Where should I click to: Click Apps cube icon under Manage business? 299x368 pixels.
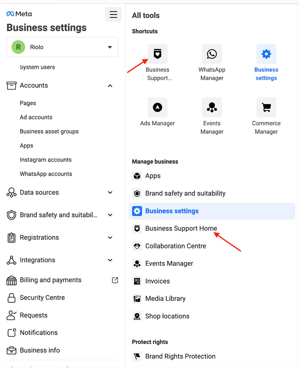coord(137,176)
